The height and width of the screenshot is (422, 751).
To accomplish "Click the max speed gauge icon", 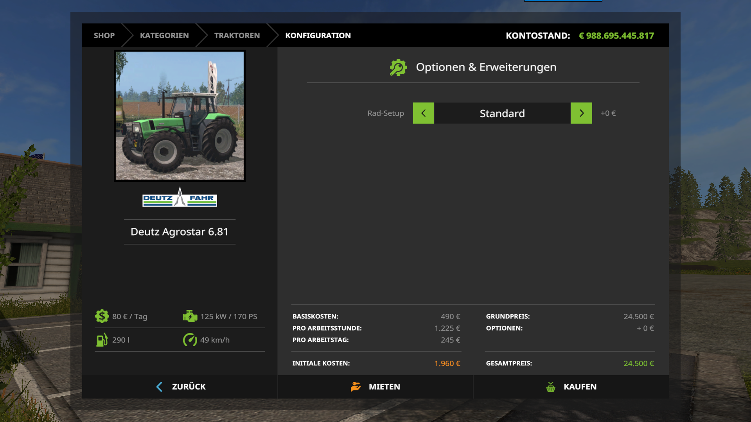I will (x=190, y=340).
